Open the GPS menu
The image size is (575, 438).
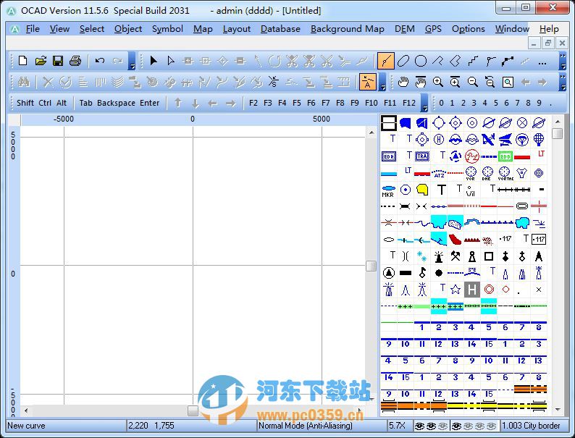coord(433,28)
